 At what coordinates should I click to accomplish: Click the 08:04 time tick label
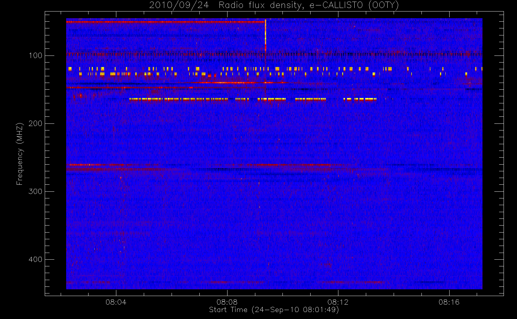116,302
